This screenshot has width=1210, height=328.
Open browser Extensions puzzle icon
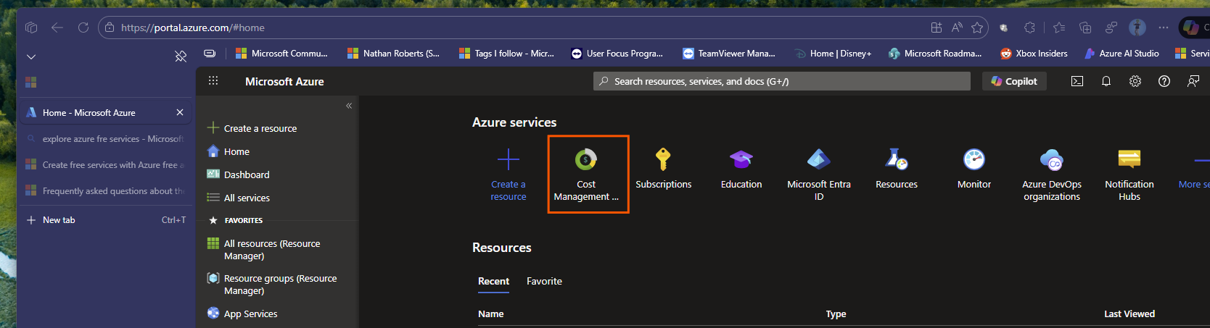point(1029,28)
